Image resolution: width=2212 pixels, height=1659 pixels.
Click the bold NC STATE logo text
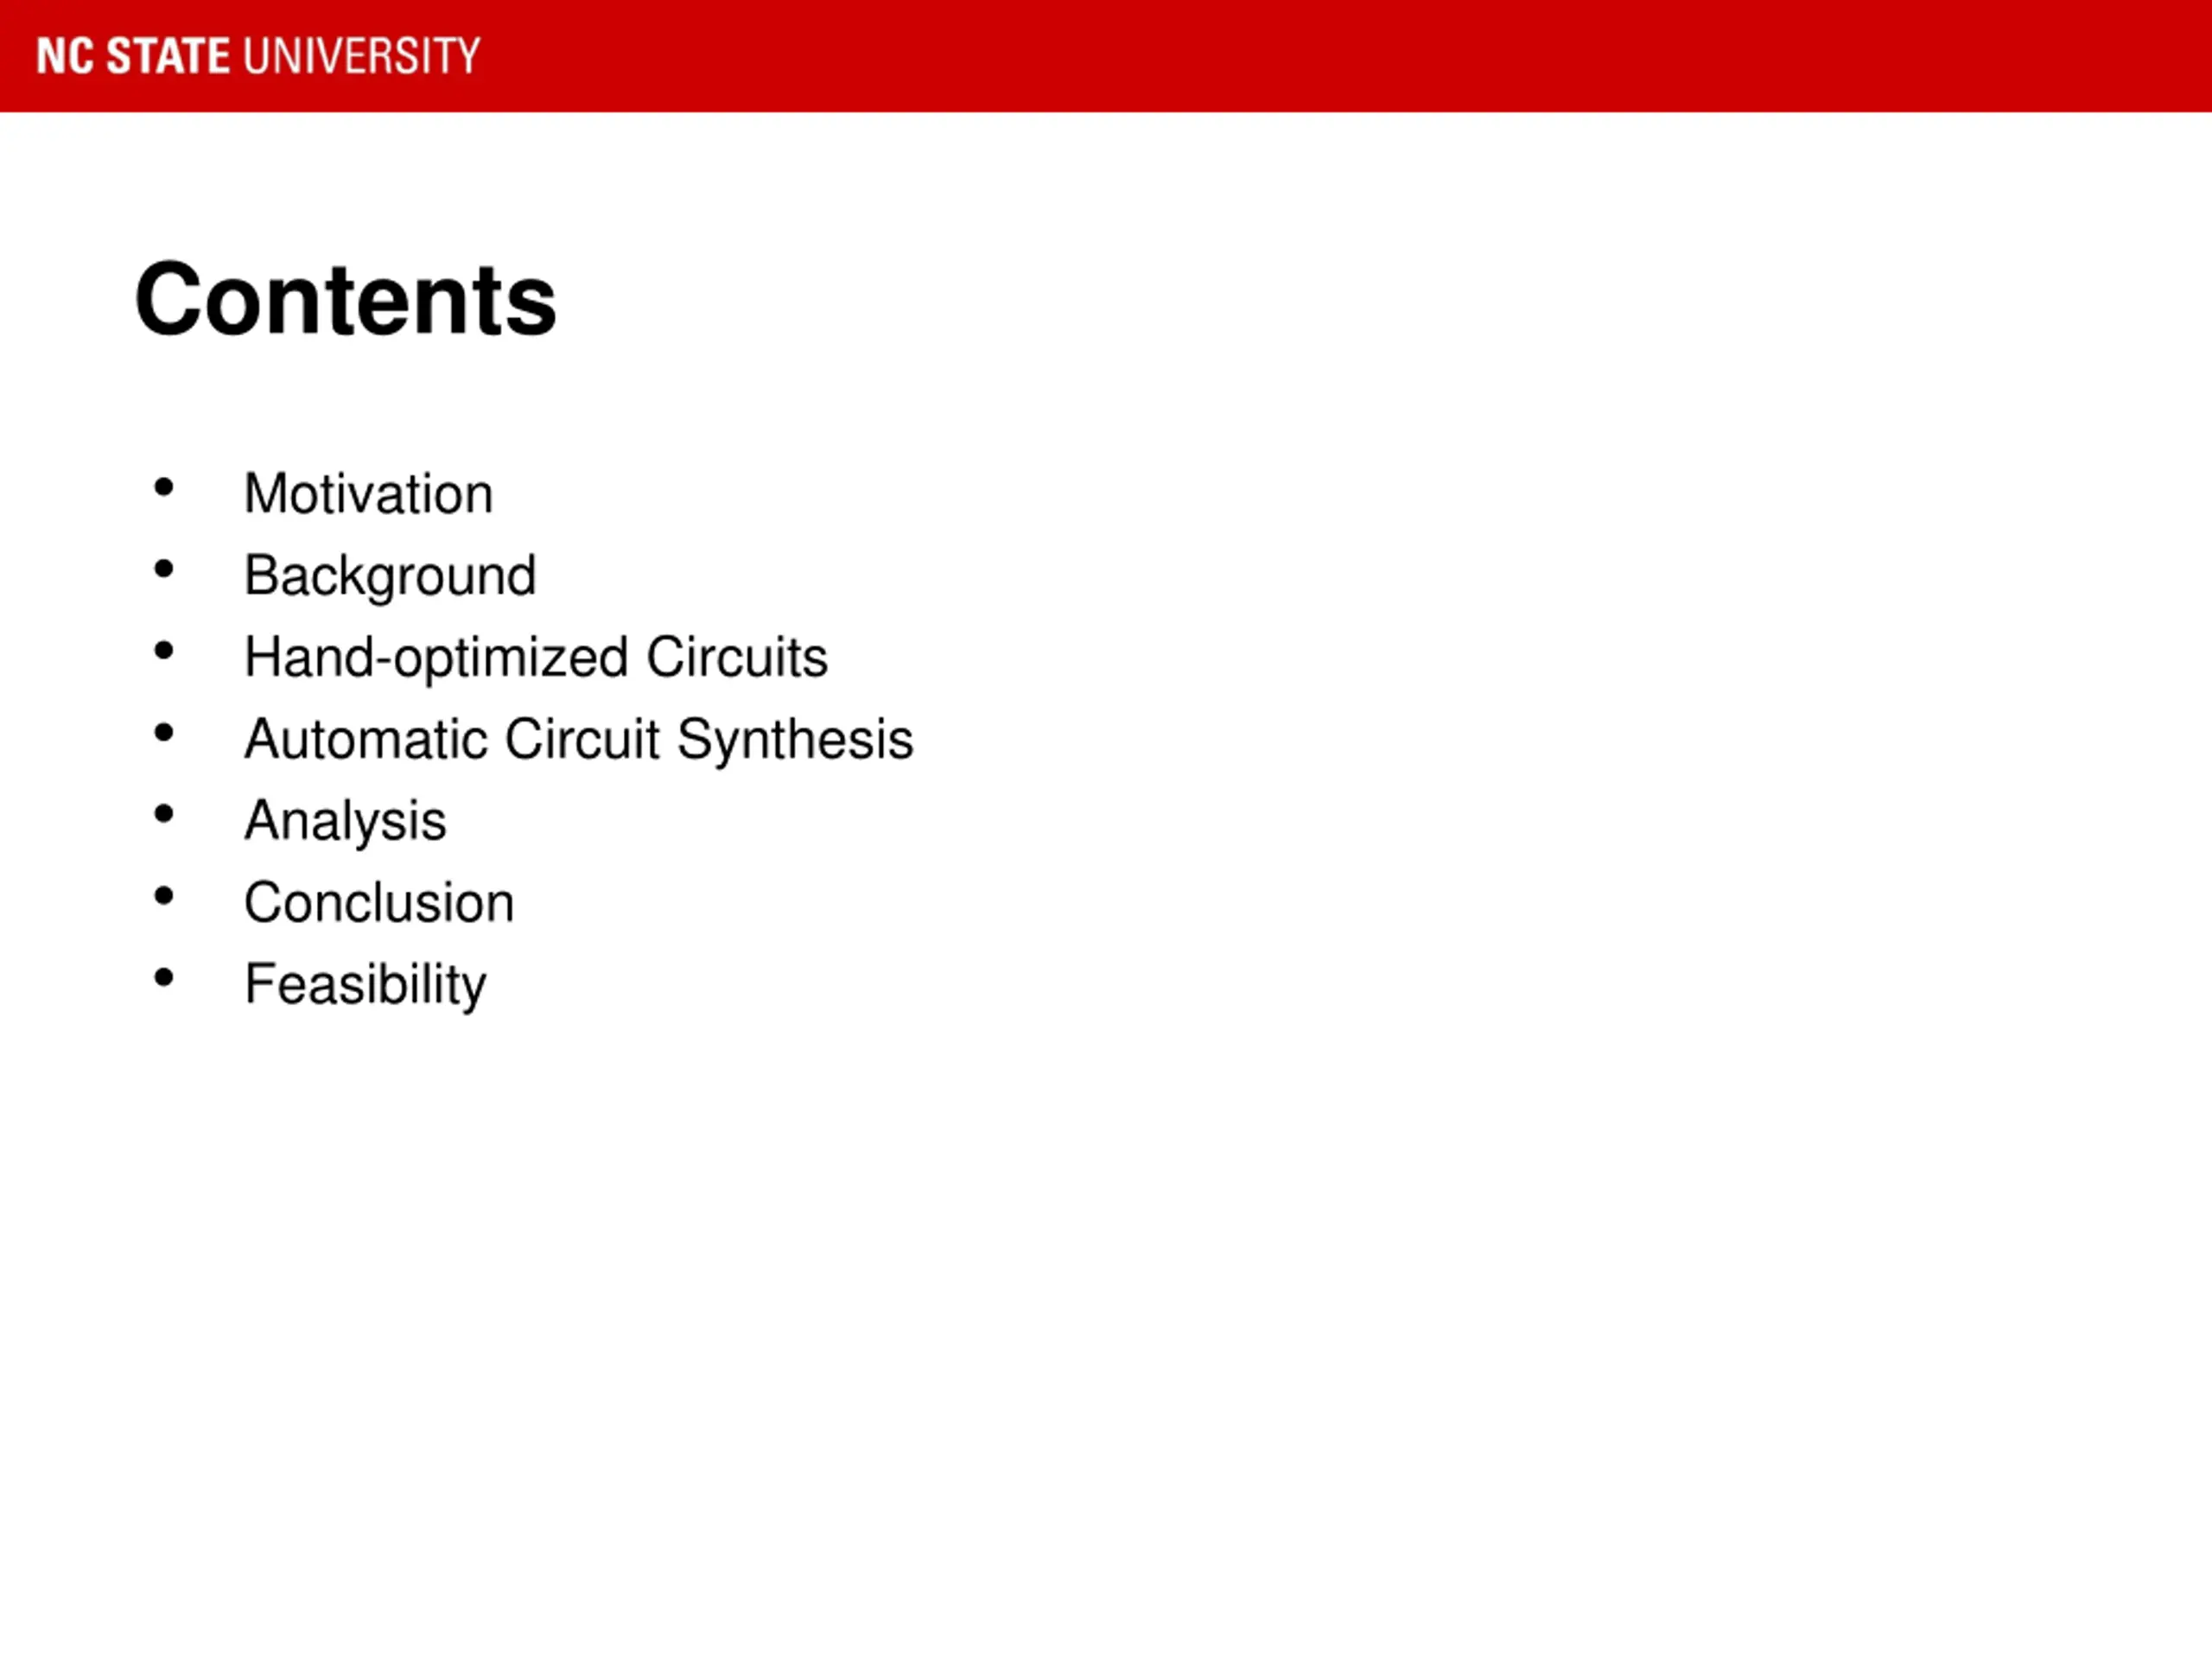click(135, 56)
